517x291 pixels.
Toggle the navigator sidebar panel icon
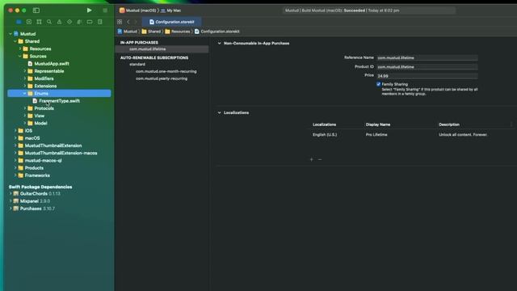(36, 11)
